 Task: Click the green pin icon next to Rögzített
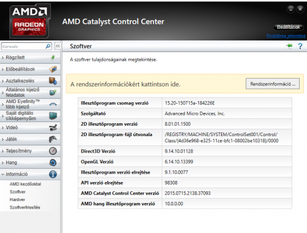[53, 58]
